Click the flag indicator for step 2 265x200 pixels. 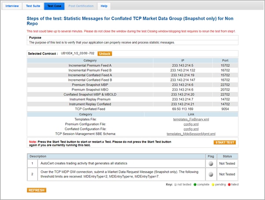pyautogui.click(x=211, y=174)
